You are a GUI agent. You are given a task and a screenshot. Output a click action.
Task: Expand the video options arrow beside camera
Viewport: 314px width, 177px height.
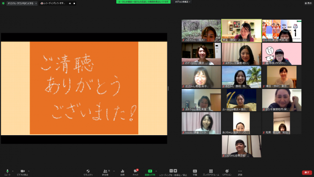coord(29,171)
